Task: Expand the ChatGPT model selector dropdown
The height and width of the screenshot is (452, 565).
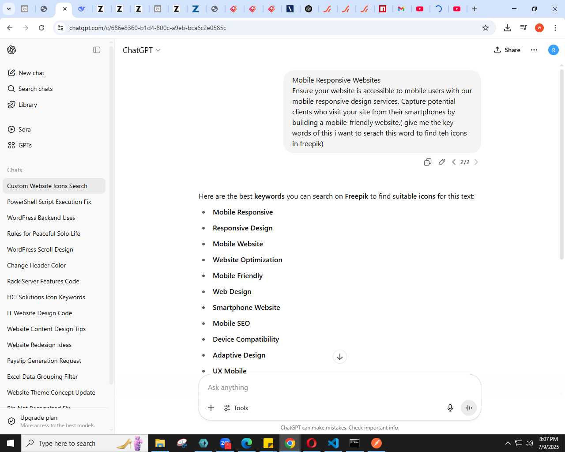Action: [142, 50]
